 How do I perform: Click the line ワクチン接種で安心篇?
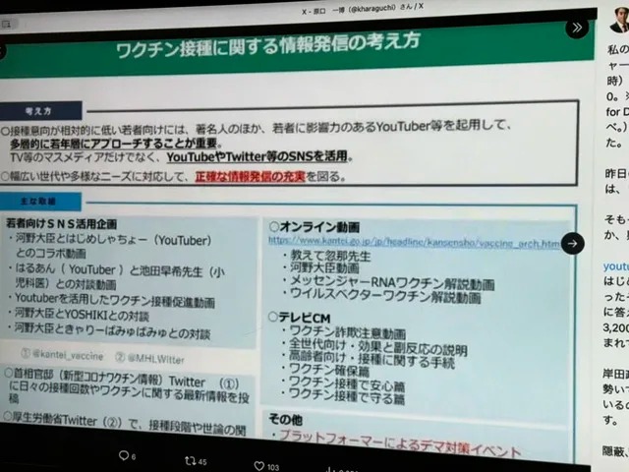pos(343,383)
